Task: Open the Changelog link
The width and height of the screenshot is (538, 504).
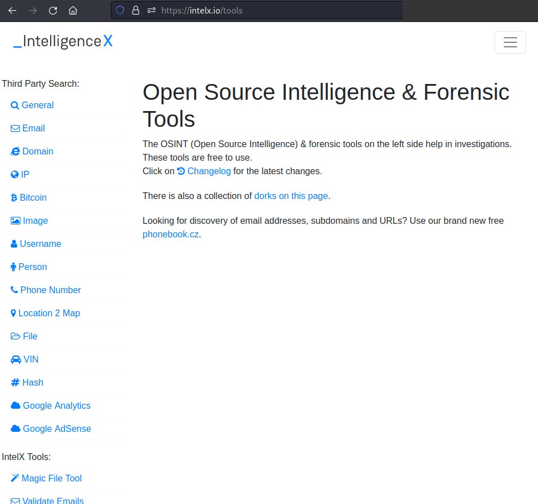Action: (x=208, y=171)
